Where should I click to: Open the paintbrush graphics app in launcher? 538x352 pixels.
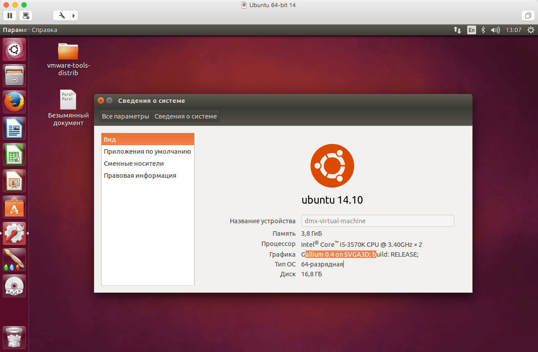pos(15,260)
